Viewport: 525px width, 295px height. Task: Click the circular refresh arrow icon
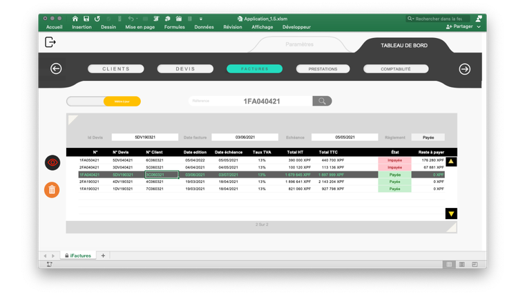[97, 19]
